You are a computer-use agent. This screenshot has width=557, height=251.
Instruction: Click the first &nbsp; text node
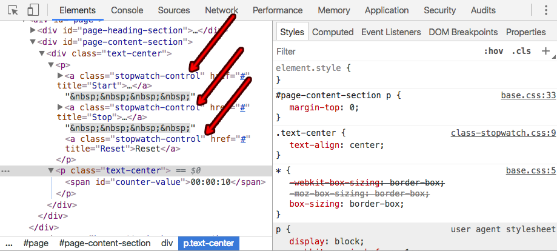pos(130,97)
